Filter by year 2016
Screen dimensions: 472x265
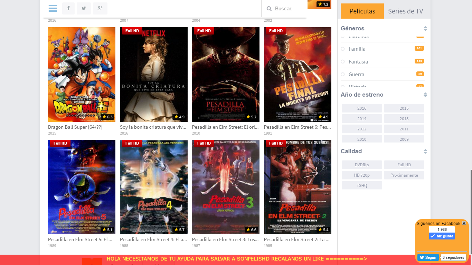(362, 108)
